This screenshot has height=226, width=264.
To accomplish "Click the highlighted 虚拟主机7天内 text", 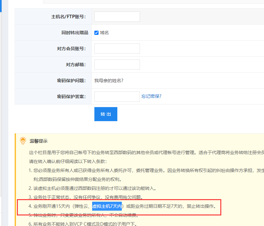I will coord(107,206).
